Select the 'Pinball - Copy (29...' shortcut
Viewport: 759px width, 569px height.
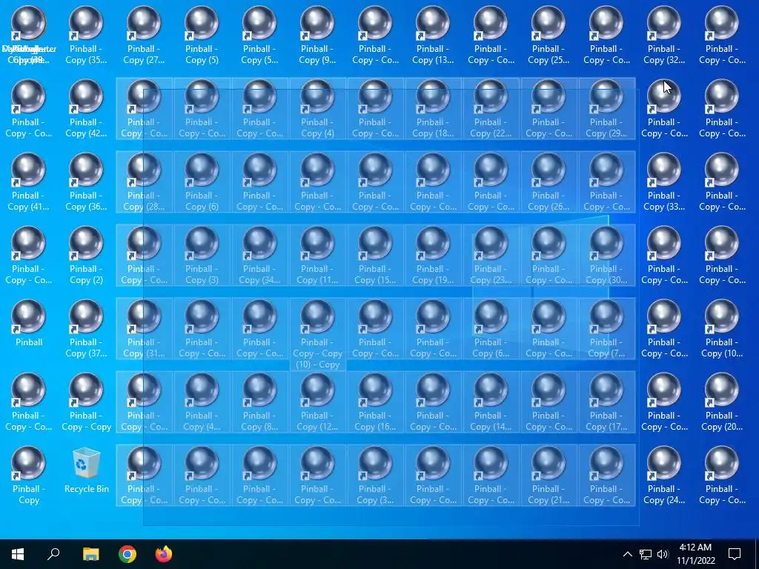(606, 108)
